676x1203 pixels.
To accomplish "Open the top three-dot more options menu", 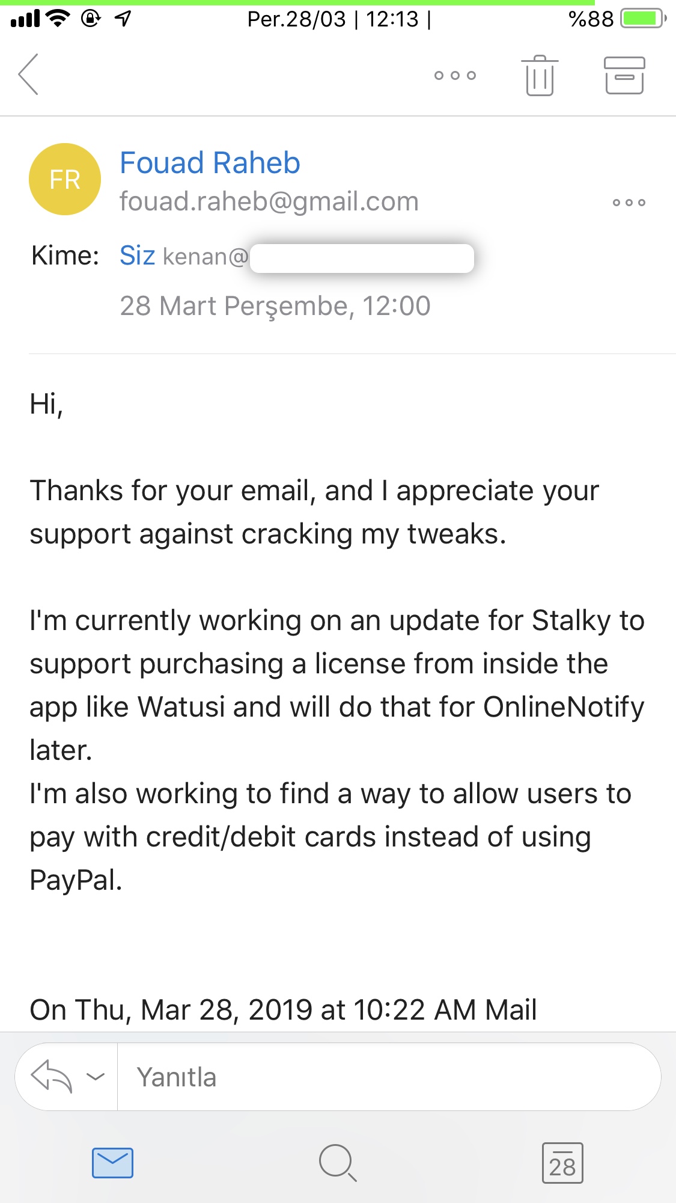I will [x=455, y=75].
